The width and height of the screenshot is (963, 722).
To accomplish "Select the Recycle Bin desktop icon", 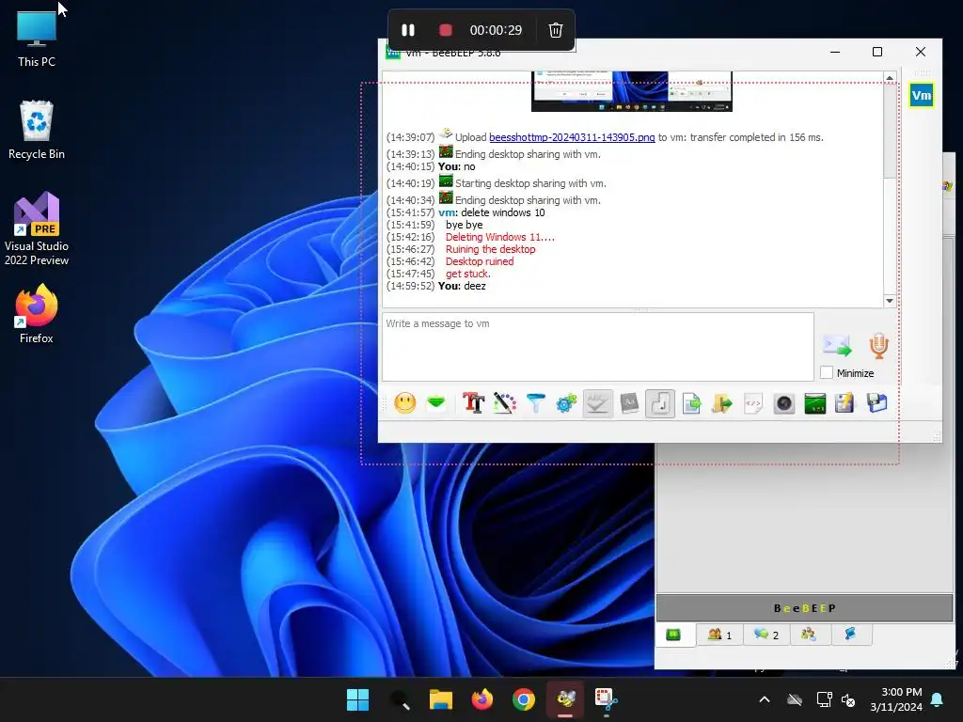I will 37,130.
